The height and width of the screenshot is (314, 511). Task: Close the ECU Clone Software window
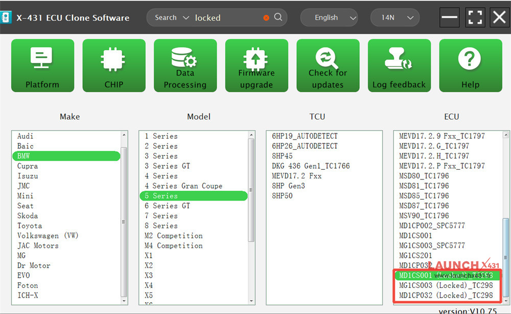tap(499, 17)
